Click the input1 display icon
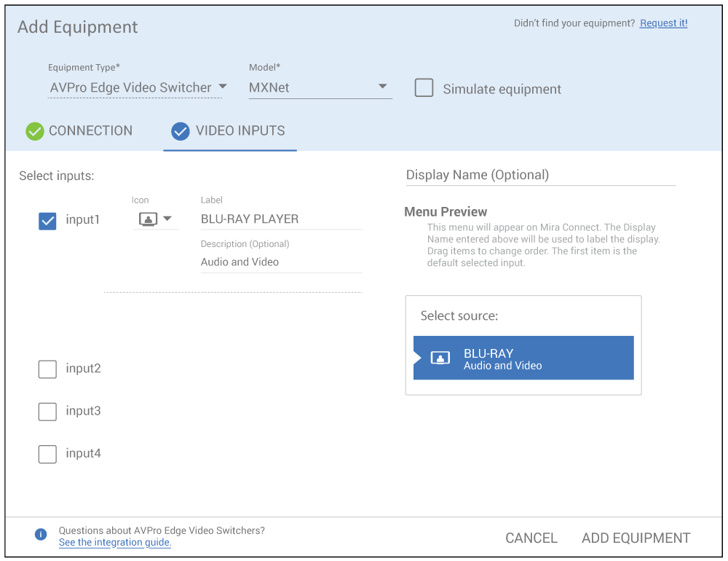 [148, 219]
